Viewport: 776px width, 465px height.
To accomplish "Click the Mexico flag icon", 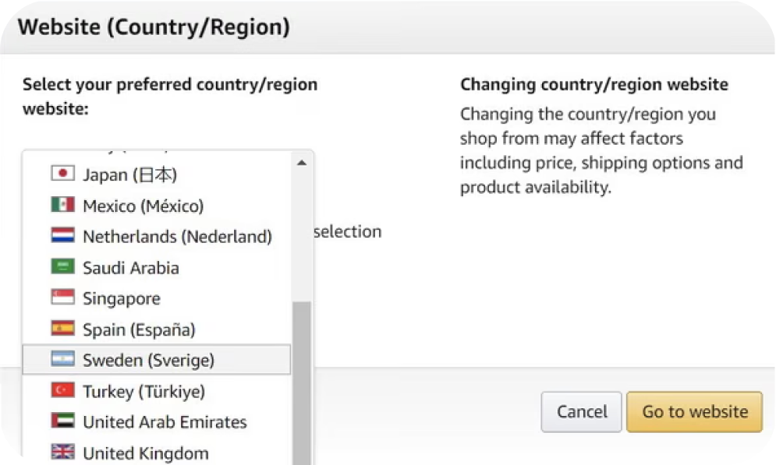I will coord(62,205).
